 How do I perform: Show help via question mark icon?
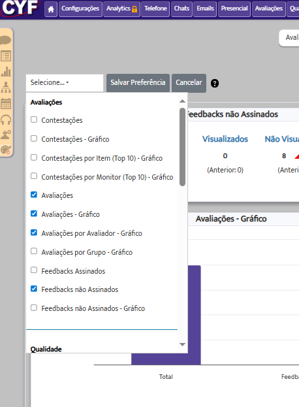pos(215,84)
